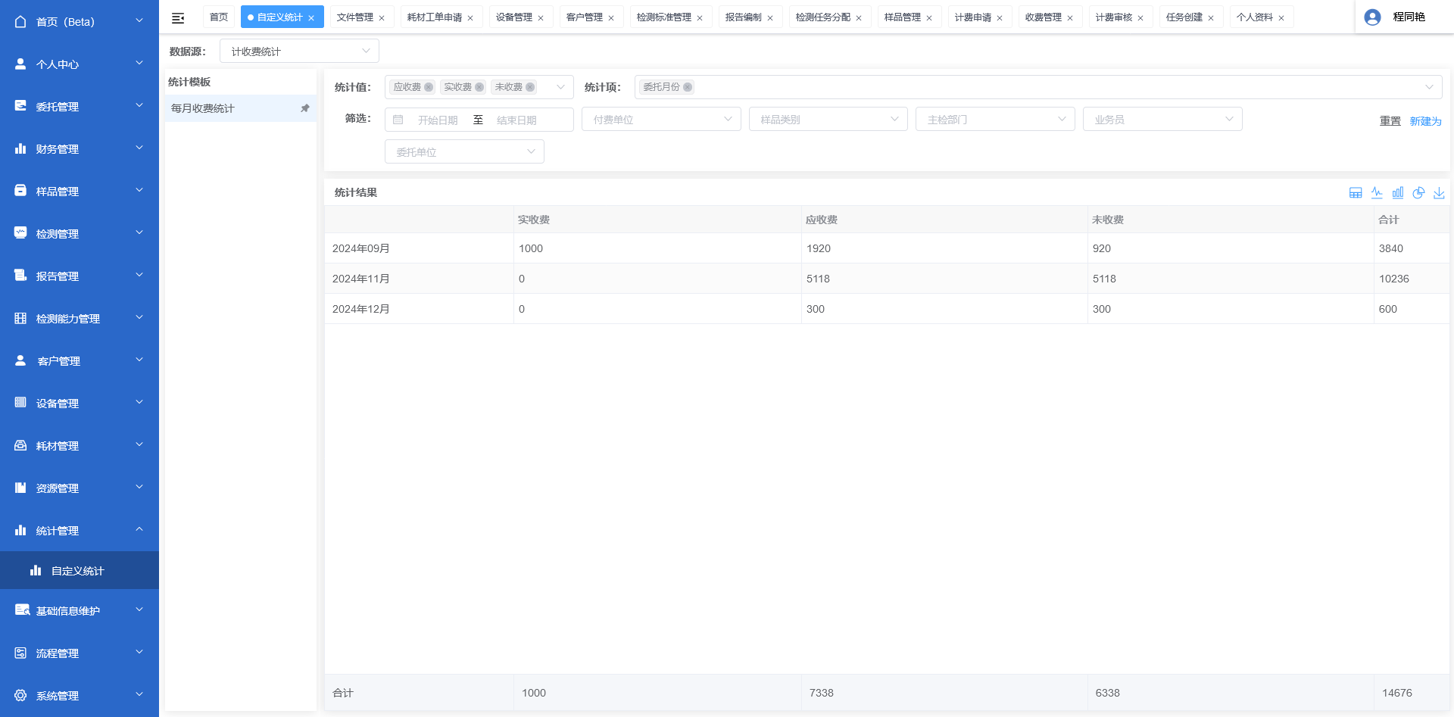Expand the 耗材管理 sidebar menu
Screen dimensions: 1454x717
pyautogui.click(x=80, y=445)
